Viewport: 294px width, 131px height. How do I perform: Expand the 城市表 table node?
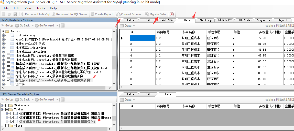pyautogui.click(x=3, y=84)
